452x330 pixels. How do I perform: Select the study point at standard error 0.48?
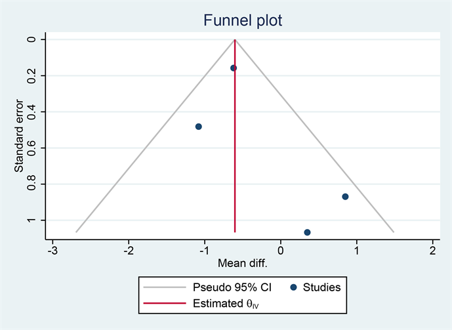click(x=199, y=126)
